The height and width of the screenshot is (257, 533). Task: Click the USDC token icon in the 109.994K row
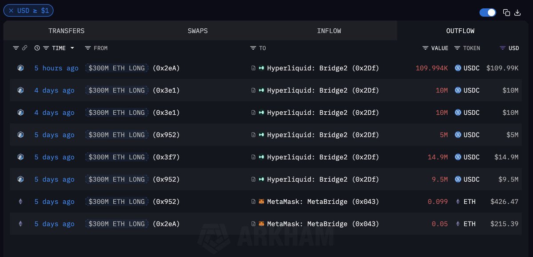(458, 68)
